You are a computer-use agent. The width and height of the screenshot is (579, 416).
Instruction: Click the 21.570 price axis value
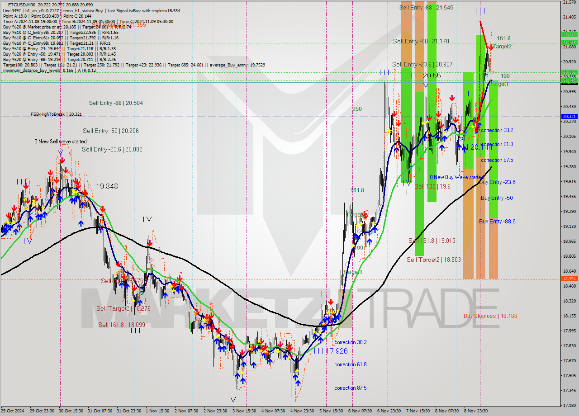[x=569, y=2]
